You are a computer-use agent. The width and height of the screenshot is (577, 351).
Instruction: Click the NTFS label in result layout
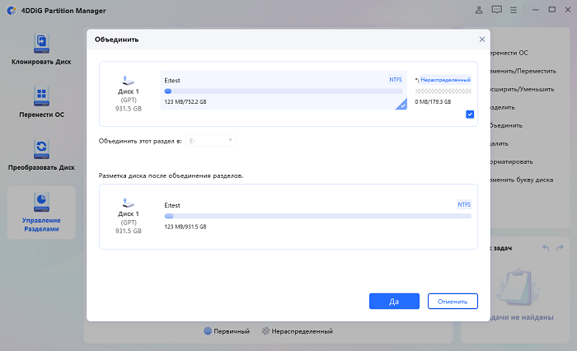coord(464,204)
